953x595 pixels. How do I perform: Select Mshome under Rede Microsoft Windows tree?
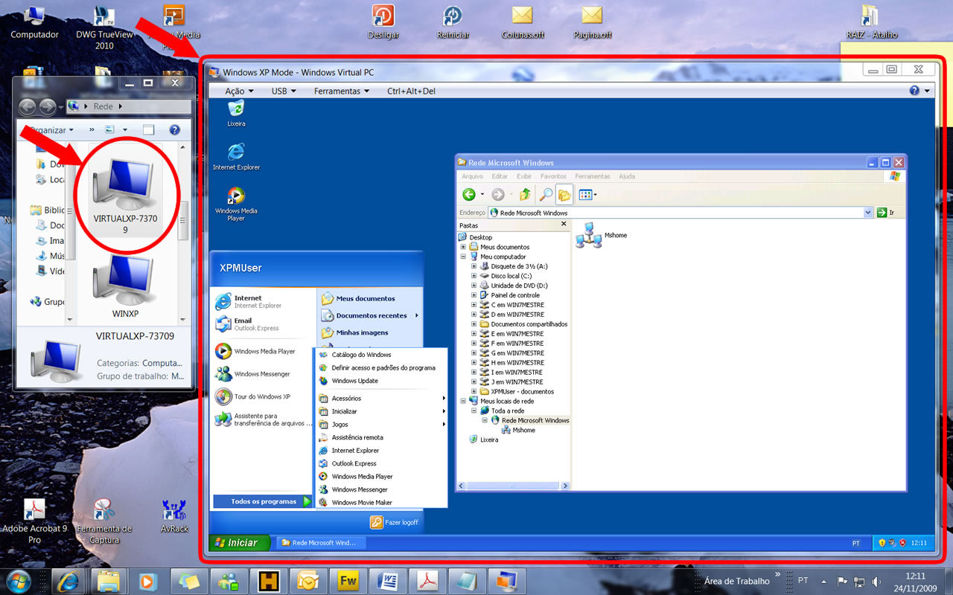pyautogui.click(x=518, y=430)
